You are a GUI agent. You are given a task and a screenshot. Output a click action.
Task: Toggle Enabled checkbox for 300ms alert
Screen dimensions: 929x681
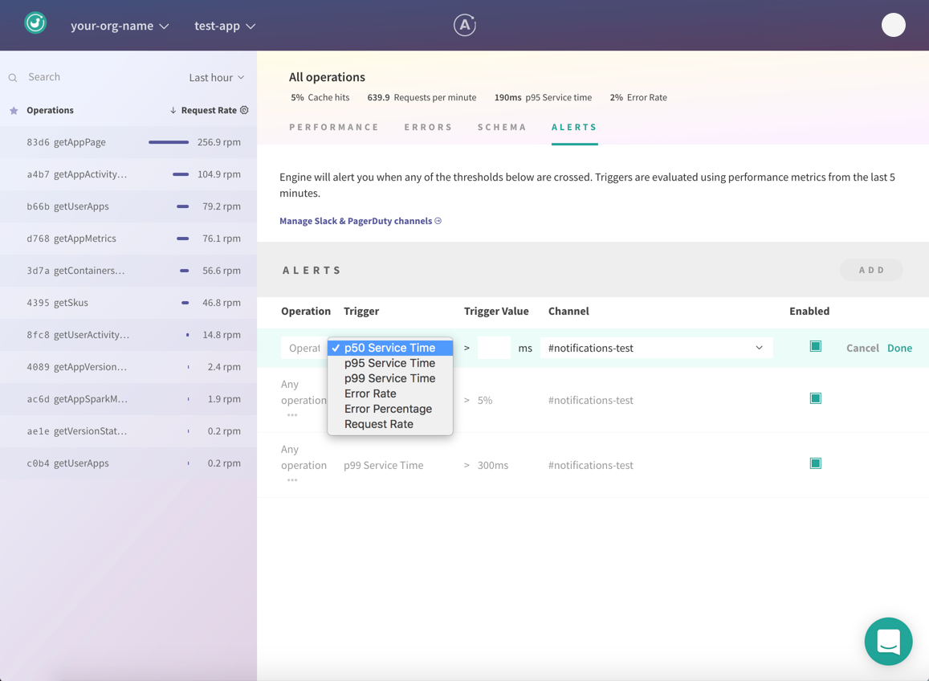point(815,463)
